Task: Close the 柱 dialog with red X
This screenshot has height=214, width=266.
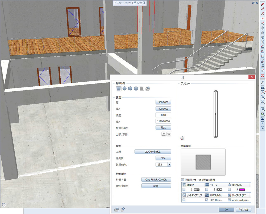Action: coord(252,77)
